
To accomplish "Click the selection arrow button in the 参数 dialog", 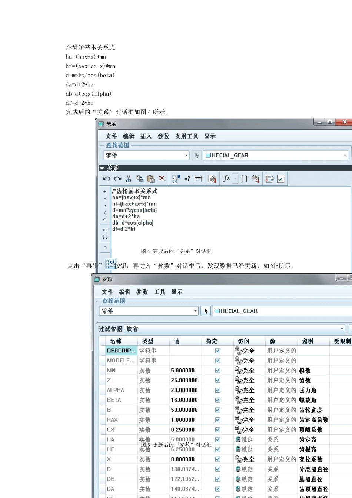I will click(x=206, y=311).
